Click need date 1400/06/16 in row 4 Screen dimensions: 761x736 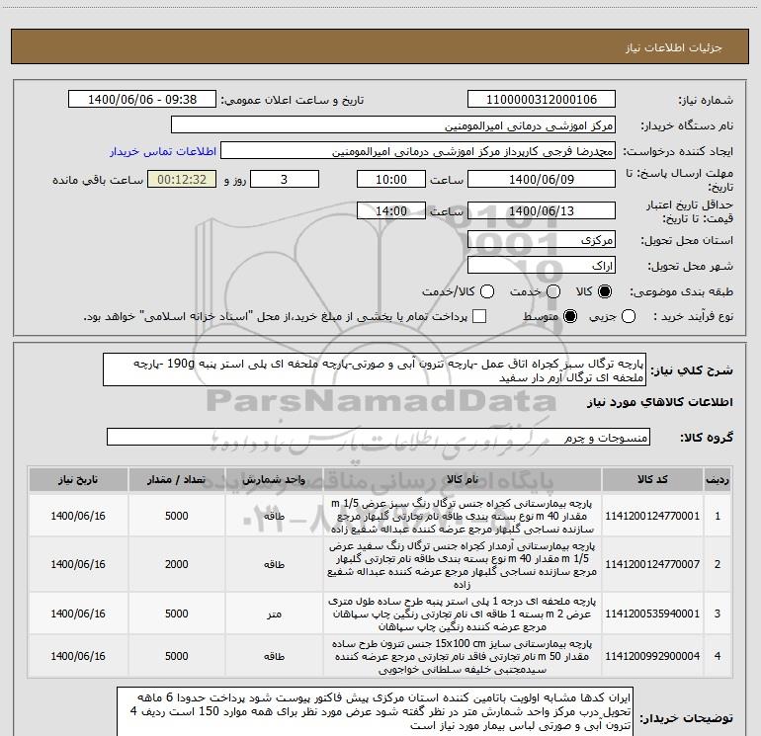click(78, 656)
